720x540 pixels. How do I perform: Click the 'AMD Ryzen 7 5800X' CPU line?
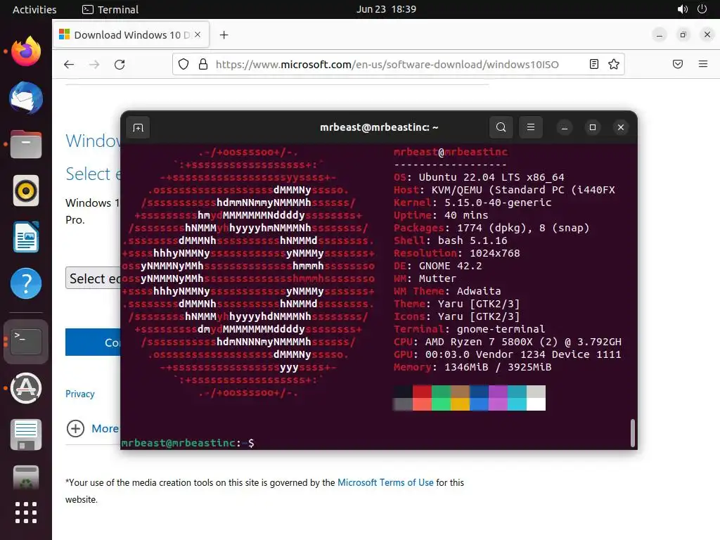(508, 342)
